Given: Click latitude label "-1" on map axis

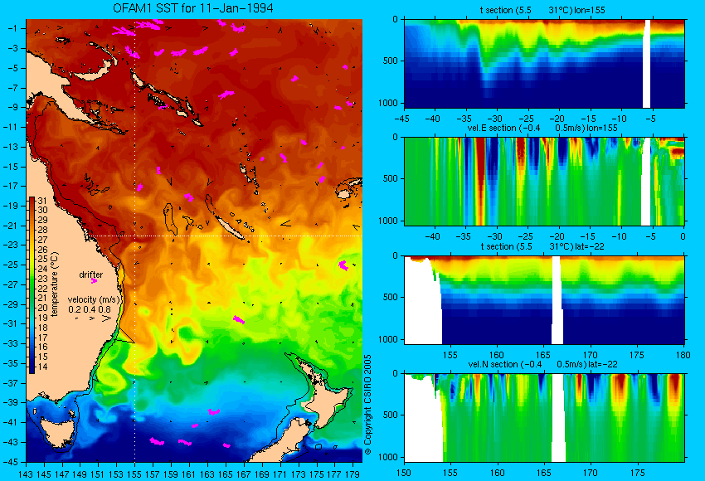Looking at the screenshot, I should tap(12, 28).
